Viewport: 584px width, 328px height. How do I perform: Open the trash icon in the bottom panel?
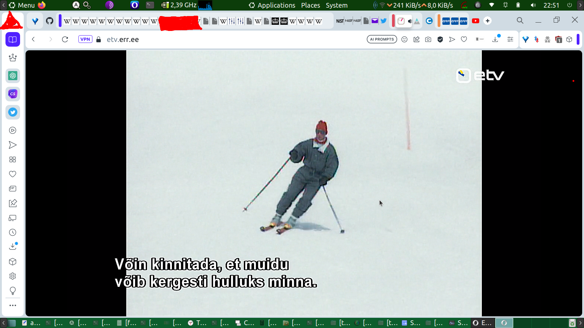tap(572, 323)
